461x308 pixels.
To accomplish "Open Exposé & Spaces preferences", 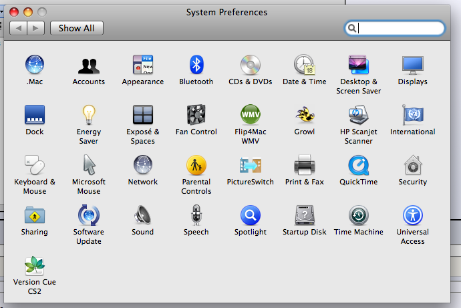I will click(x=142, y=116).
